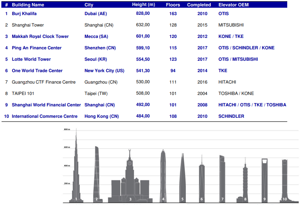This screenshot has height=205, width=301.
Task: Click the KONE / TKE OEM cell
Action: pos(231,37)
